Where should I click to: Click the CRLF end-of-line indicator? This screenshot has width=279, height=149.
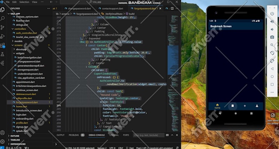(x=121, y=148)
